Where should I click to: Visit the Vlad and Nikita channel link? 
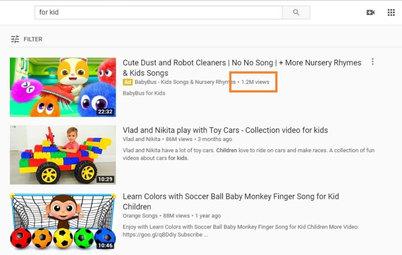click(142, 139)
